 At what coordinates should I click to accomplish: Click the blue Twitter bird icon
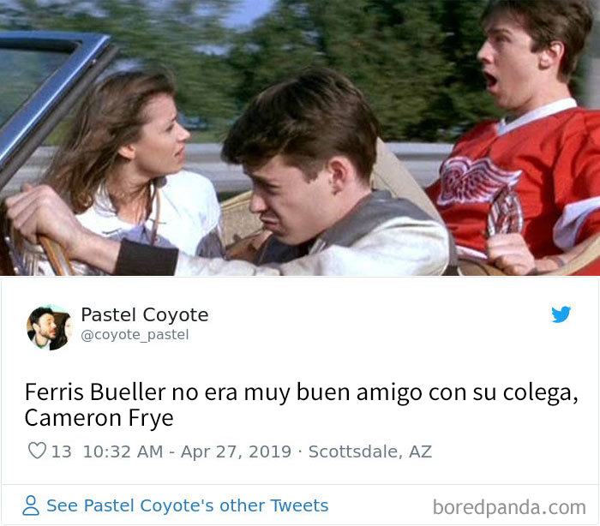click(561, 314)
